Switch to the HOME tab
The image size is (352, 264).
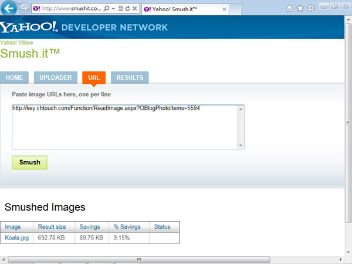[x=14, y=77]
